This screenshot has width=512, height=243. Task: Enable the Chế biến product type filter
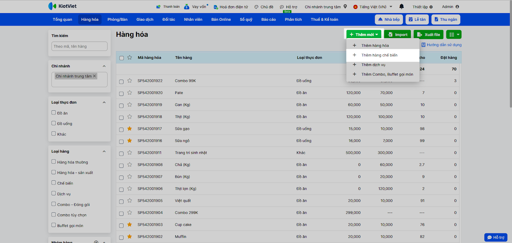coord(54,183)
